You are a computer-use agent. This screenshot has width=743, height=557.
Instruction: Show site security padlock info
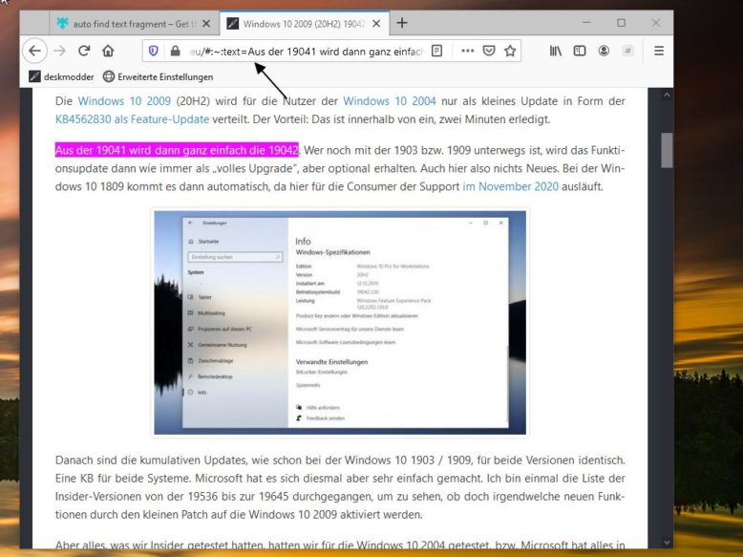pyautogui.click(x=175, y=51)
